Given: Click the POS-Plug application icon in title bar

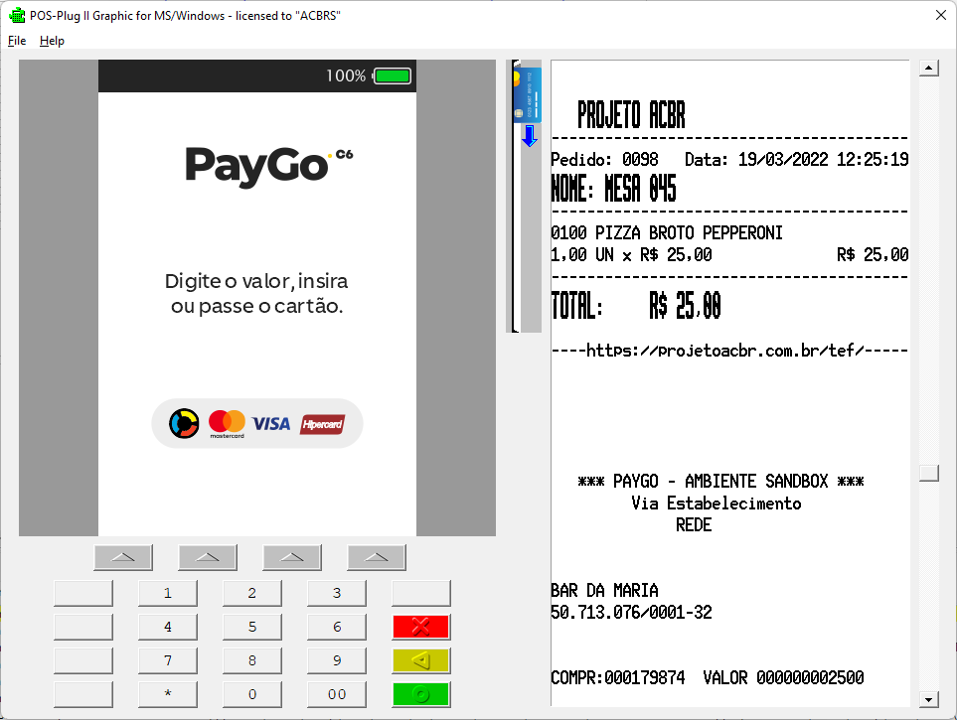Looking at the screenshot, I should (x=17, y=15).
